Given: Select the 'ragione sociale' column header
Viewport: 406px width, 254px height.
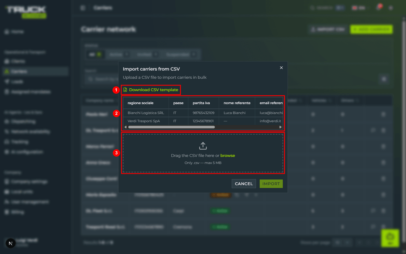Looking at the screenshot, I should click(x=146, y=103).
